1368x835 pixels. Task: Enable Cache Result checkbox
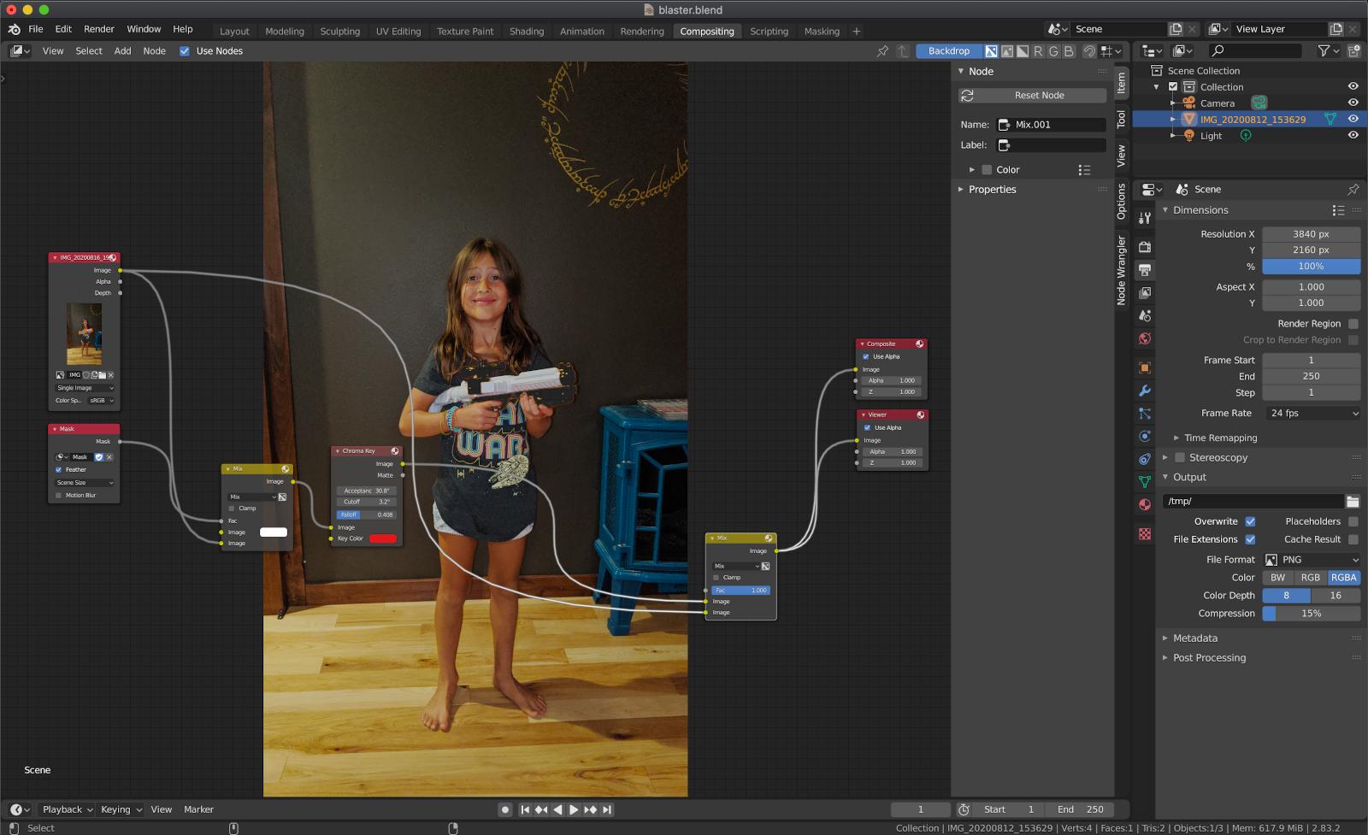[x=1353, y=539]
